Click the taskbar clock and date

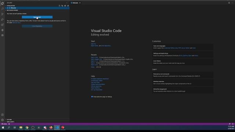pos(231,128)
